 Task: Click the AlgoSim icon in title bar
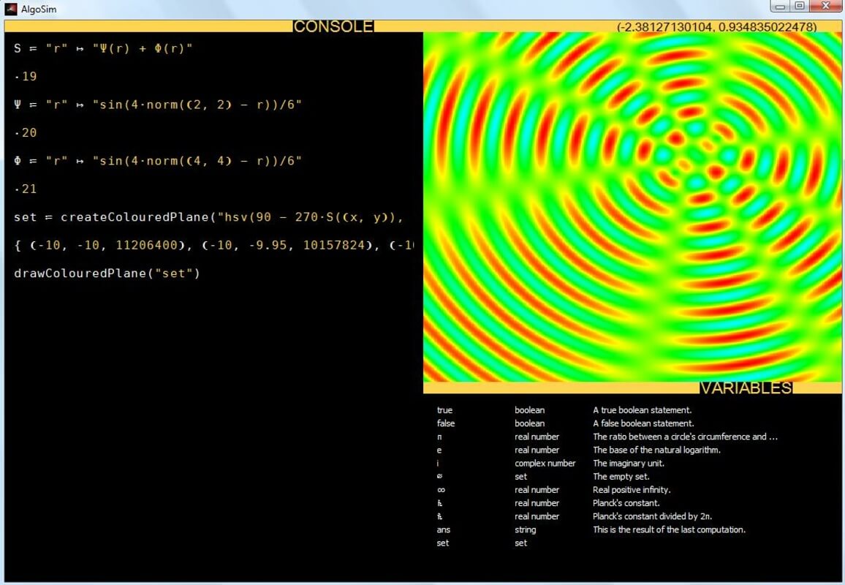click(x=11, y=9)
